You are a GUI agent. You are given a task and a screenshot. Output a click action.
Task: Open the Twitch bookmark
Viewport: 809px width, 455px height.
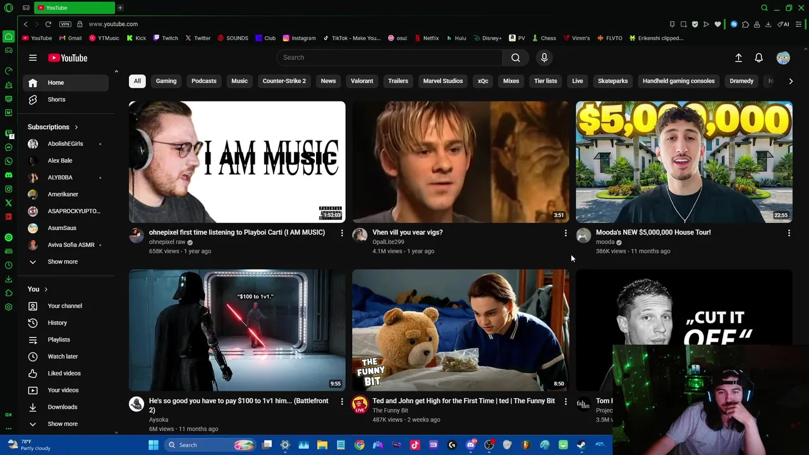(166, 38)
